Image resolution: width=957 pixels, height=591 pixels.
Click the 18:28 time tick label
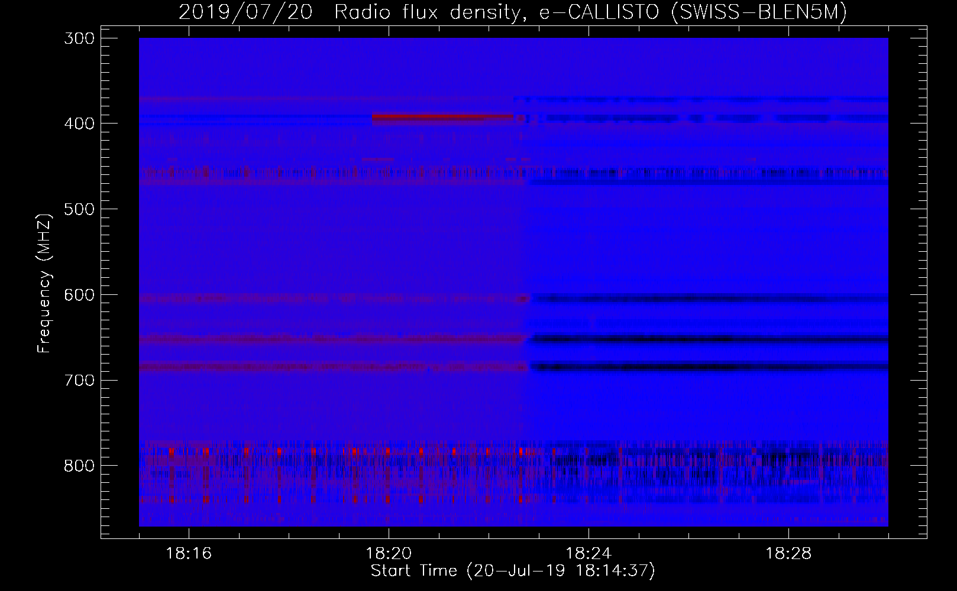pyautogui.click(x=788, y=554)
